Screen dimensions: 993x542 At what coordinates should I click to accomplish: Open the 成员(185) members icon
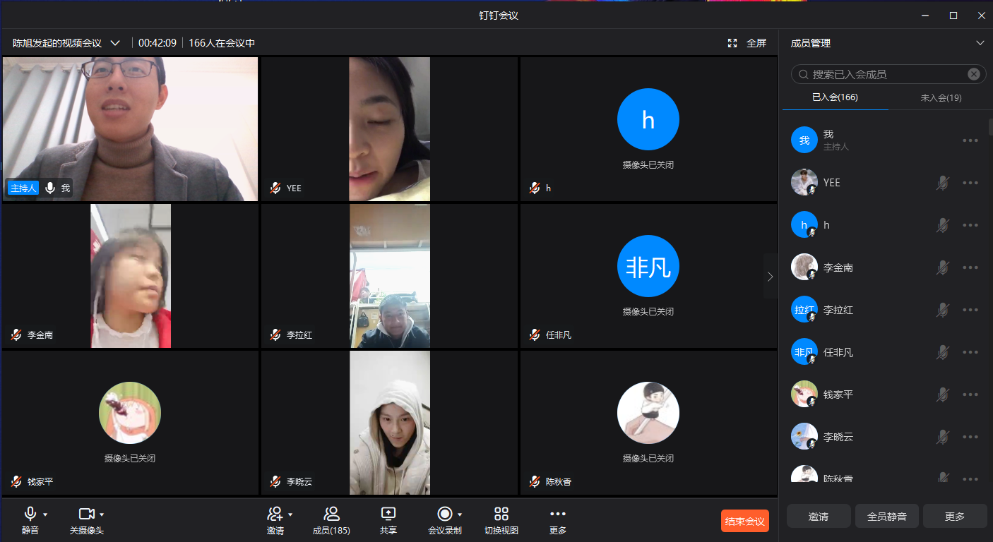(x=331, y=514)
